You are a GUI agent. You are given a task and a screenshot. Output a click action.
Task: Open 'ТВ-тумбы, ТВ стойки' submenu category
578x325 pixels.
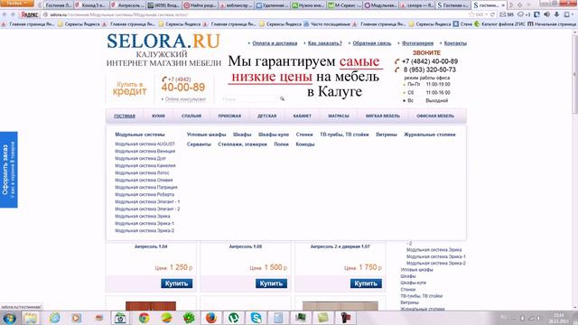click(x=344, y=135)
